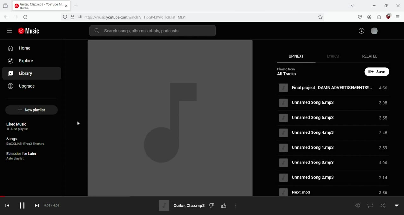Open browser extensions icon
Image resolution: width=404 pixels, height=215 pixels.
[x=379, y=17]
